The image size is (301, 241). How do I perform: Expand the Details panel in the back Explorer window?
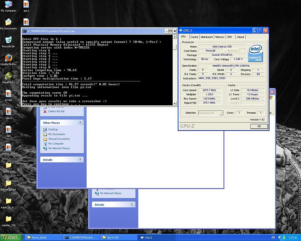coord(132,204)
